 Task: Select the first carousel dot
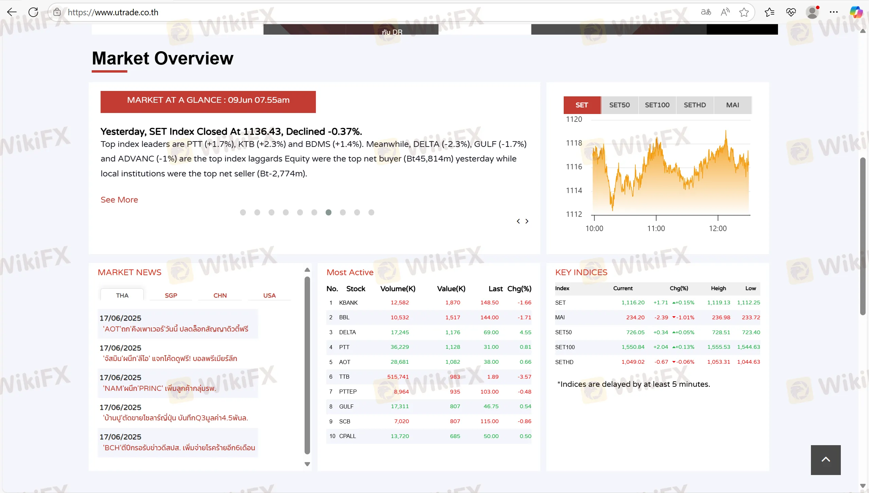(243, 212)
